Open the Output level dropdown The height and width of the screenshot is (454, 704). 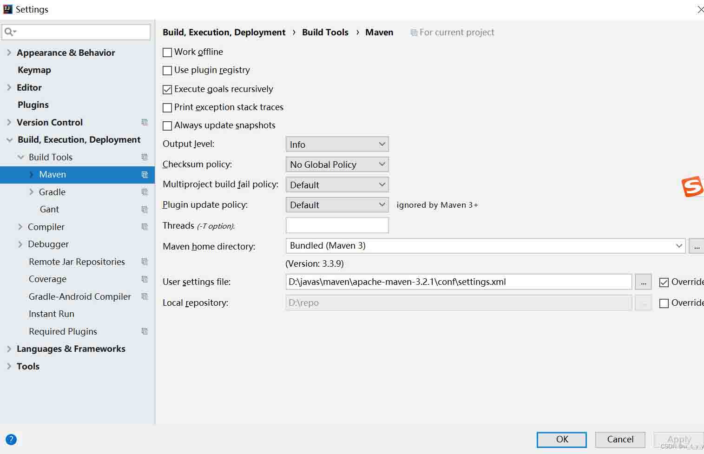(337, 144)
